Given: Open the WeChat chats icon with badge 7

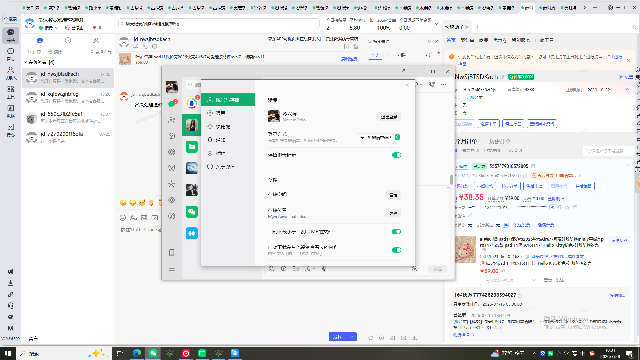Looking at the screenshot, I should click(x=172, y=104).
